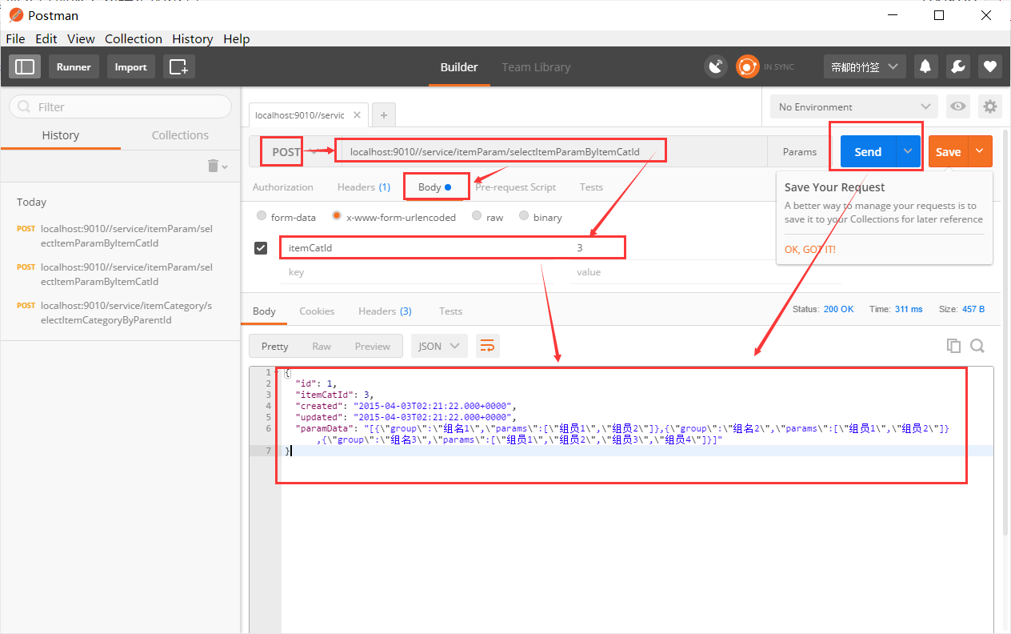Select the raw body radio button
The height and width of the screenshot is (634, 1011).
point(477,216)
